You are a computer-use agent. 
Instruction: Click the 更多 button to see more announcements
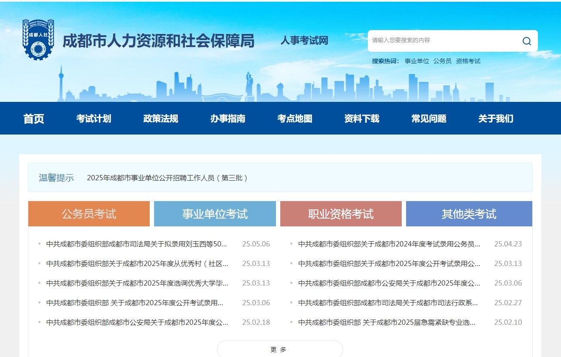pos(280,349)
